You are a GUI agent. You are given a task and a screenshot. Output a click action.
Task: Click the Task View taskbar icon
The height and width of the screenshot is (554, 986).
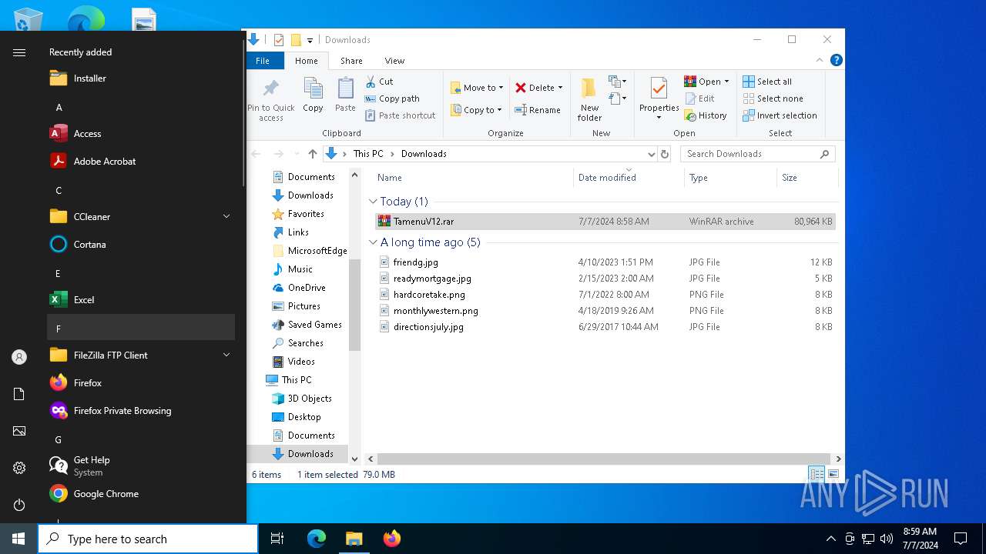(277, 539)
